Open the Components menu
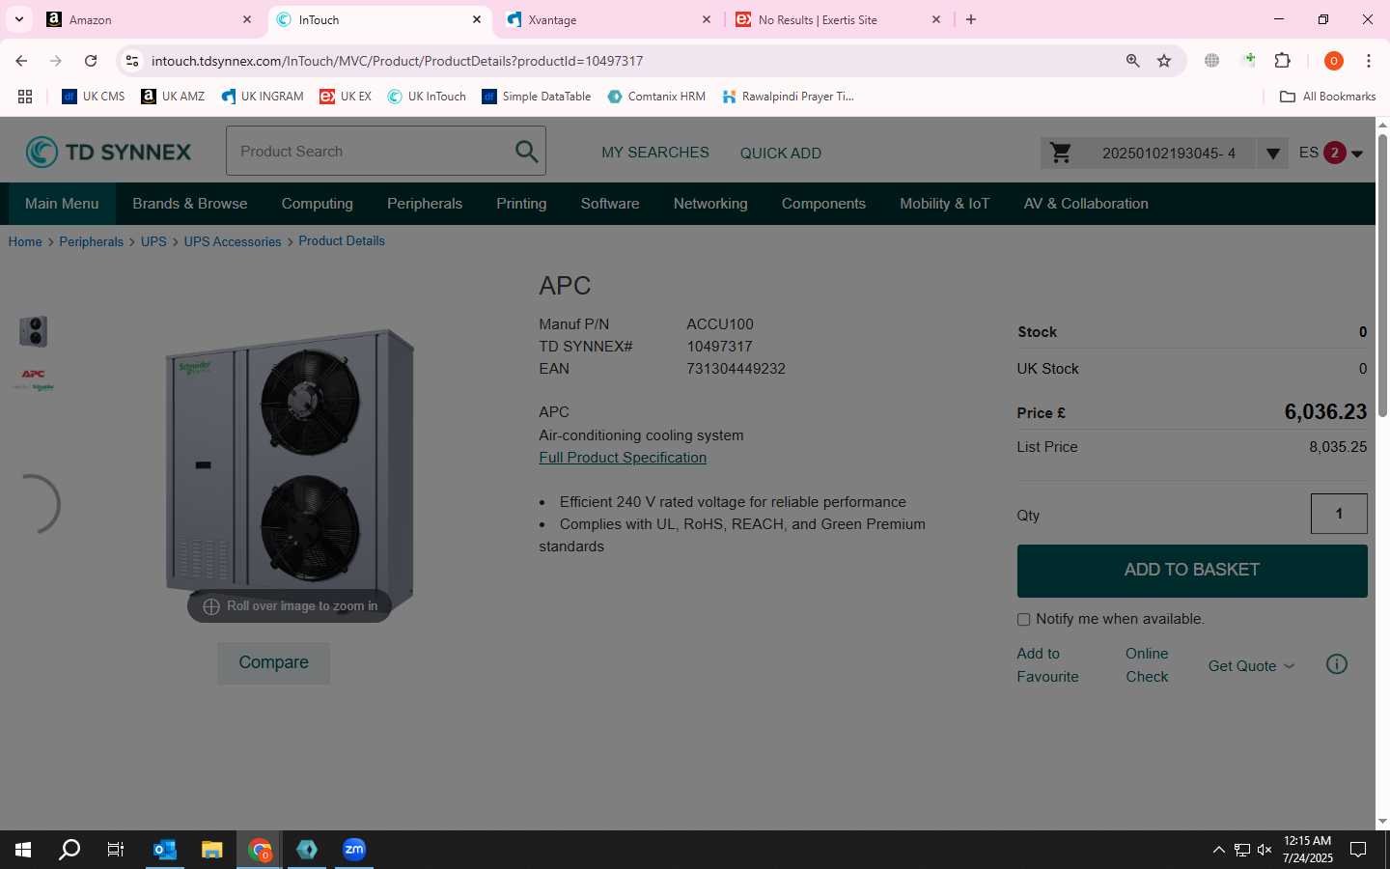Image resolution: width=1390 pixels, height=869 pixels. pyautogui.click(x=823, y=204)
